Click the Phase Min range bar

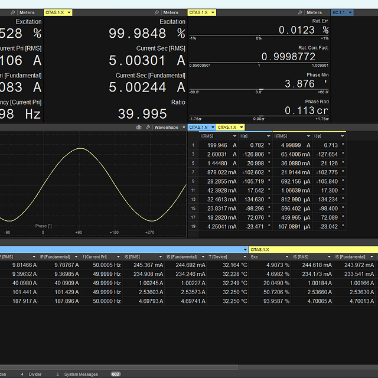(259, 90)
